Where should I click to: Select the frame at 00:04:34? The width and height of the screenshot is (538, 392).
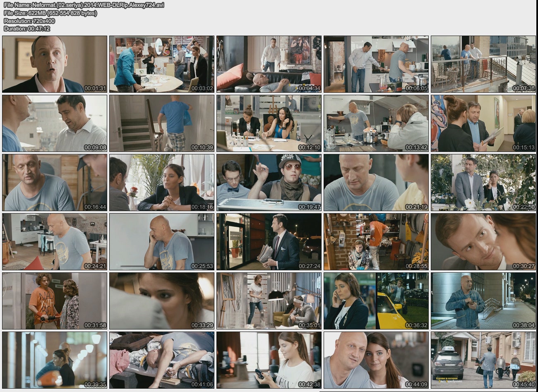[269, 64]
